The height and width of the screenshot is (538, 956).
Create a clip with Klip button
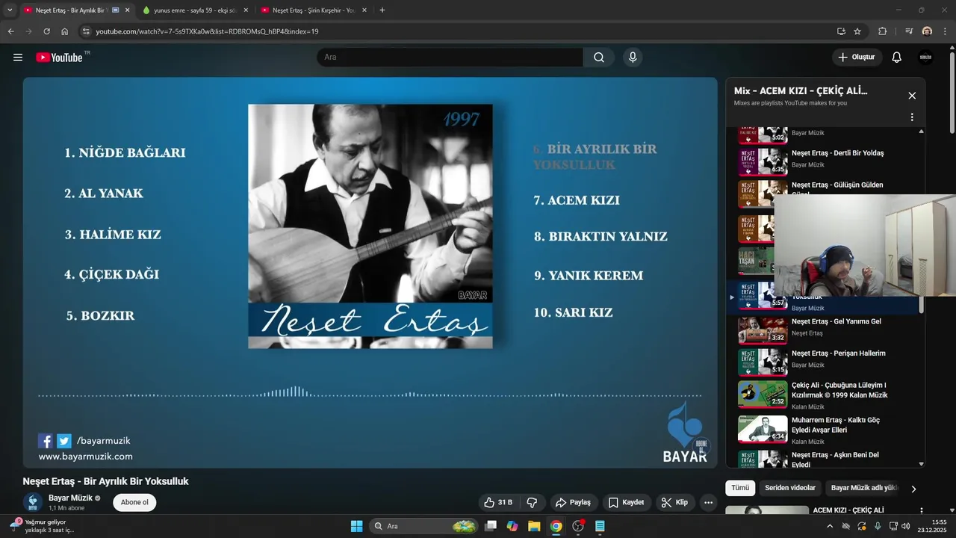(674, 502)
